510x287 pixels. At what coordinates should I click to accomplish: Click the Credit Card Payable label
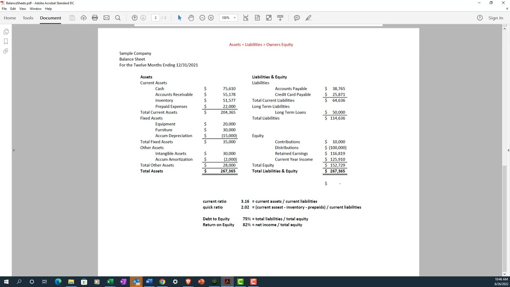tap(293, 94)
